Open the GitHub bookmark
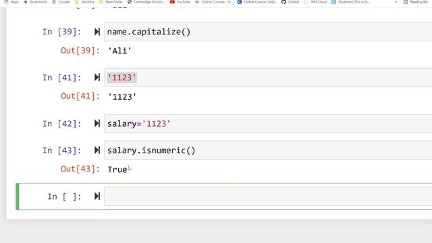Screen dimensions: 432x243 coord(290,2)
